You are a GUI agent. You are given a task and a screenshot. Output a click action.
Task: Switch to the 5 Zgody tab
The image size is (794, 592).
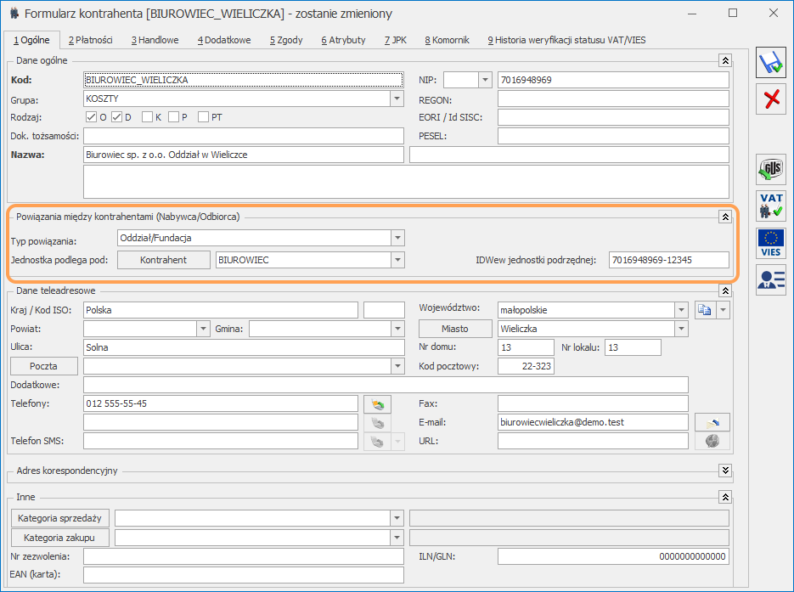[286, 40]
